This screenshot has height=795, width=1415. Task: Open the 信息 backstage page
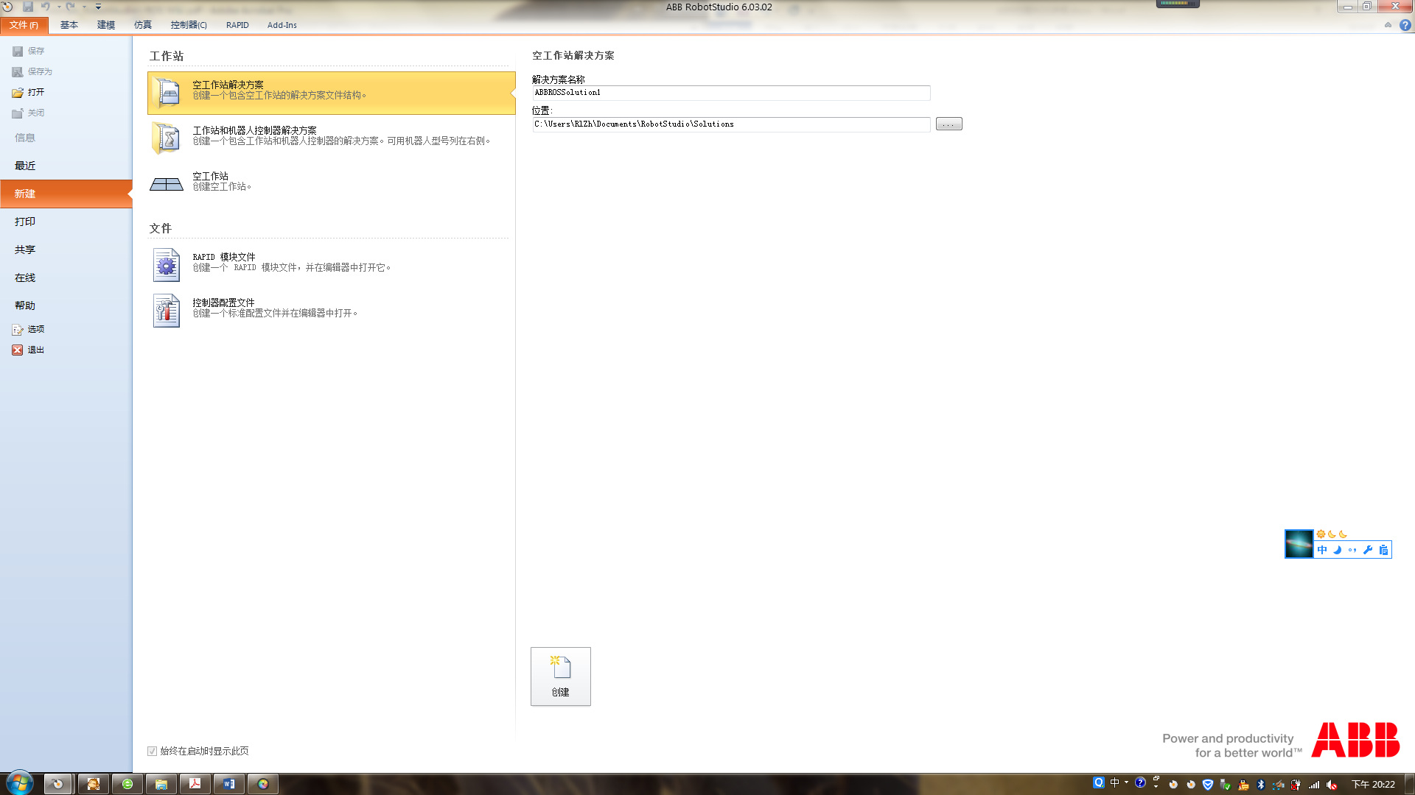point(25,138)
